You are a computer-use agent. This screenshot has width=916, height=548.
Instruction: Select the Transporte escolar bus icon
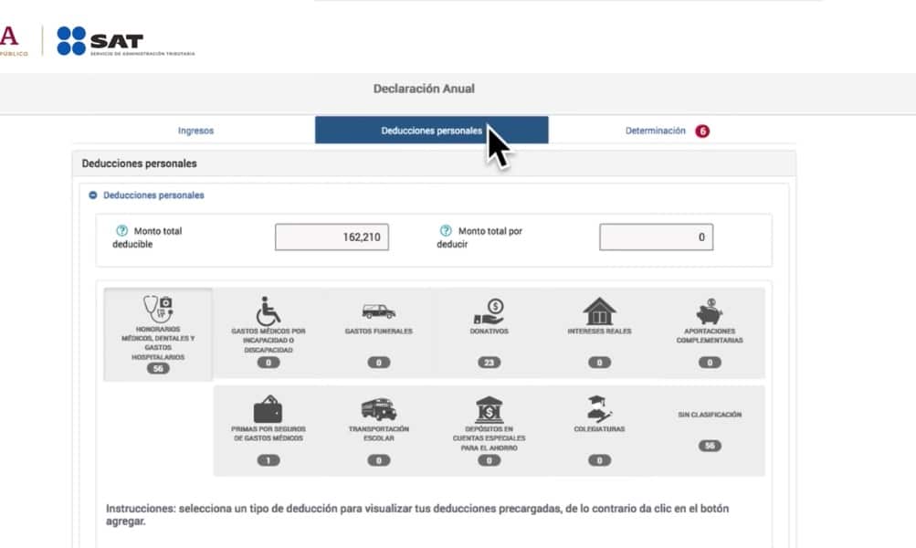click(x=378, y=408)
